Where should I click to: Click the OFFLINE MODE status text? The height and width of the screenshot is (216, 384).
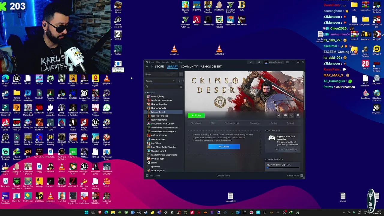(x=223, y=175)
